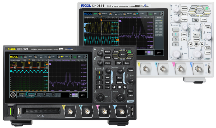Image resolution: width=216 pixels, height=128 pixels.
Task: Click the LA button on black DHO924
Action: point(107,87)
